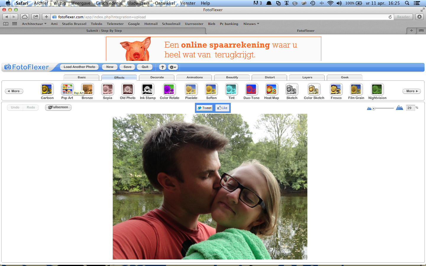Click the large mountain zoom-in icon
The height and width of the screenshot is (266, 426).
(x=399, y=108)
